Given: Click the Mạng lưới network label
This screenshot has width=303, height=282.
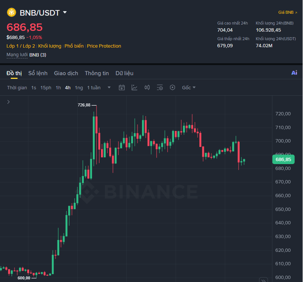Looking at the screenshot, I should [17, 55].
